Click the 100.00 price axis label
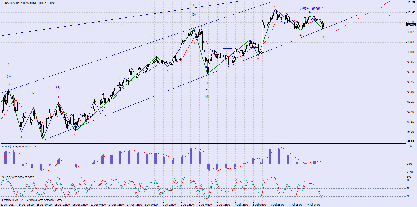This screenshot has height=207, width=417. click(411, 52)
